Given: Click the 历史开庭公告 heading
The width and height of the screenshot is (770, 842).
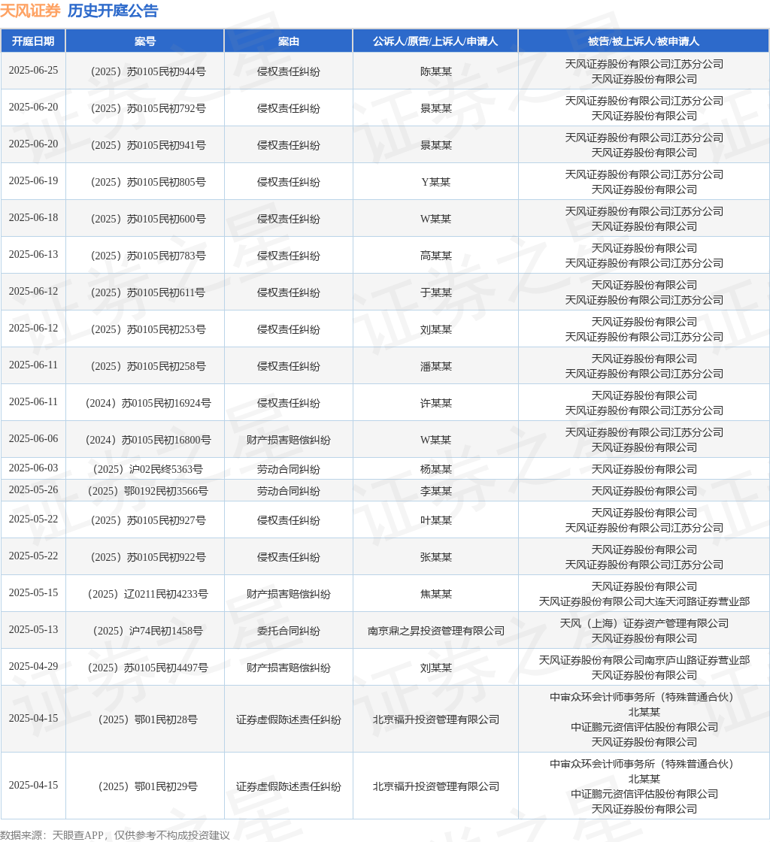Looking at the screenshot, I should coord(113,11).
